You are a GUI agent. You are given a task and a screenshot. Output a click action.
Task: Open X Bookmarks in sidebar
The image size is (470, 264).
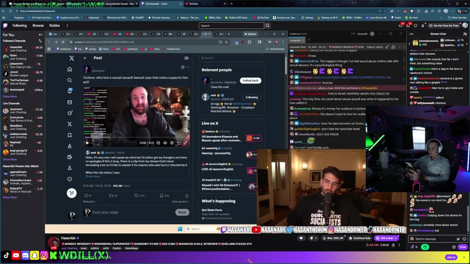(69, 135)
